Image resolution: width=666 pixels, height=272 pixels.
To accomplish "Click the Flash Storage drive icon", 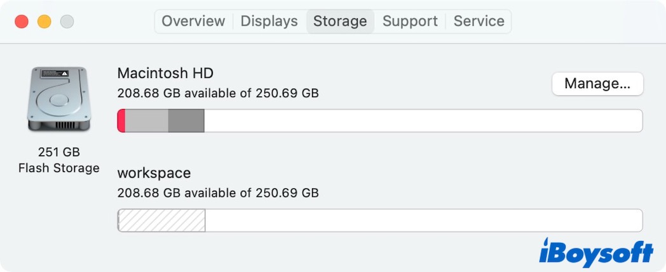I will click(x=58, y=100).
